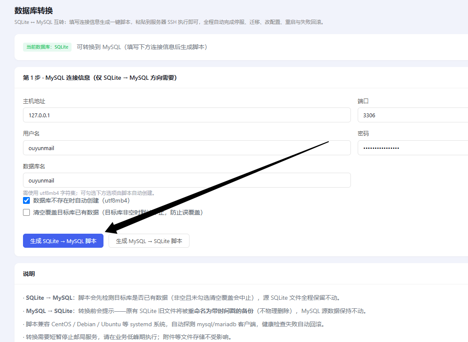Click the 数据库名 field label
468x342 pixels.
click(x=34, y=166)
